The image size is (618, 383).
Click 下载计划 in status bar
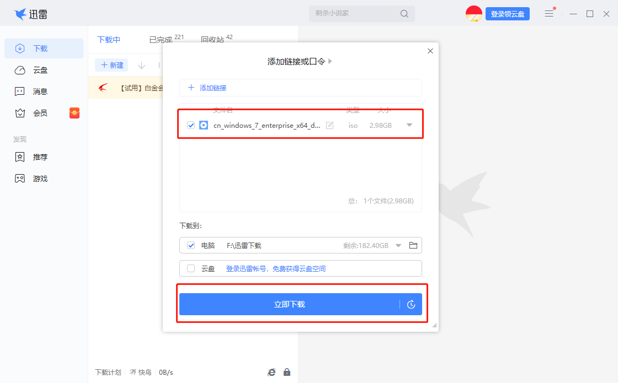(x=108, y=373)
